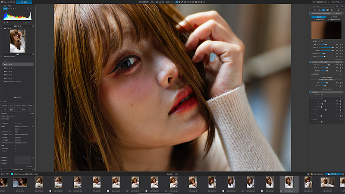Select the RGB histogram channel
The width and height of the screenshot is (345, 194).
pos(5,9)
